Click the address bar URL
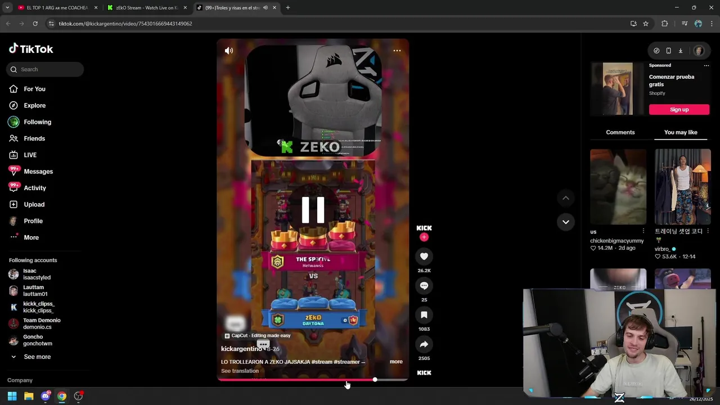The width and height of the screenshot is (720, 405). coord(125,24)
